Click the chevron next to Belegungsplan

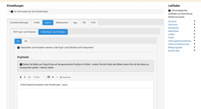pyautogui.click(x=194, y=47)
